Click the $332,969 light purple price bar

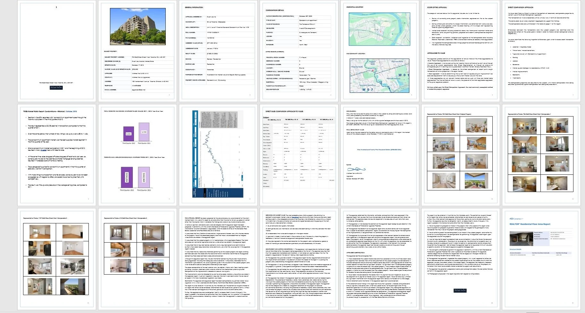point(144,178)
